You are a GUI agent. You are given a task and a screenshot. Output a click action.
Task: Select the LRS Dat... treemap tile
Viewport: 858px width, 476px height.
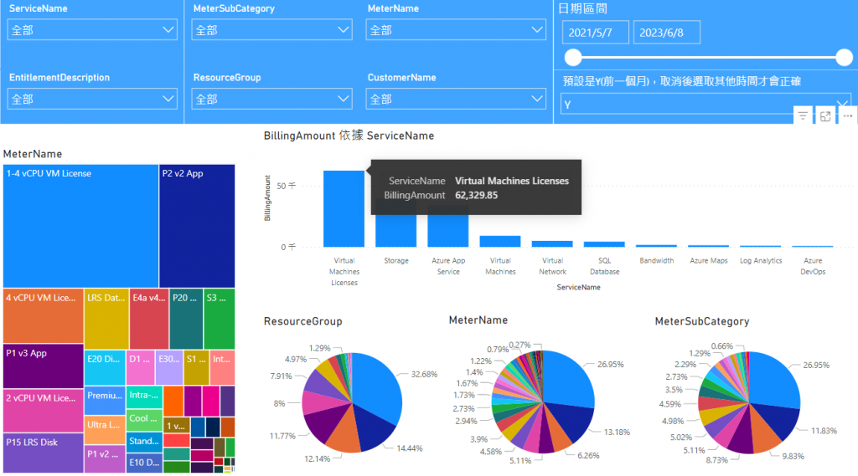[x=106, y=320]
